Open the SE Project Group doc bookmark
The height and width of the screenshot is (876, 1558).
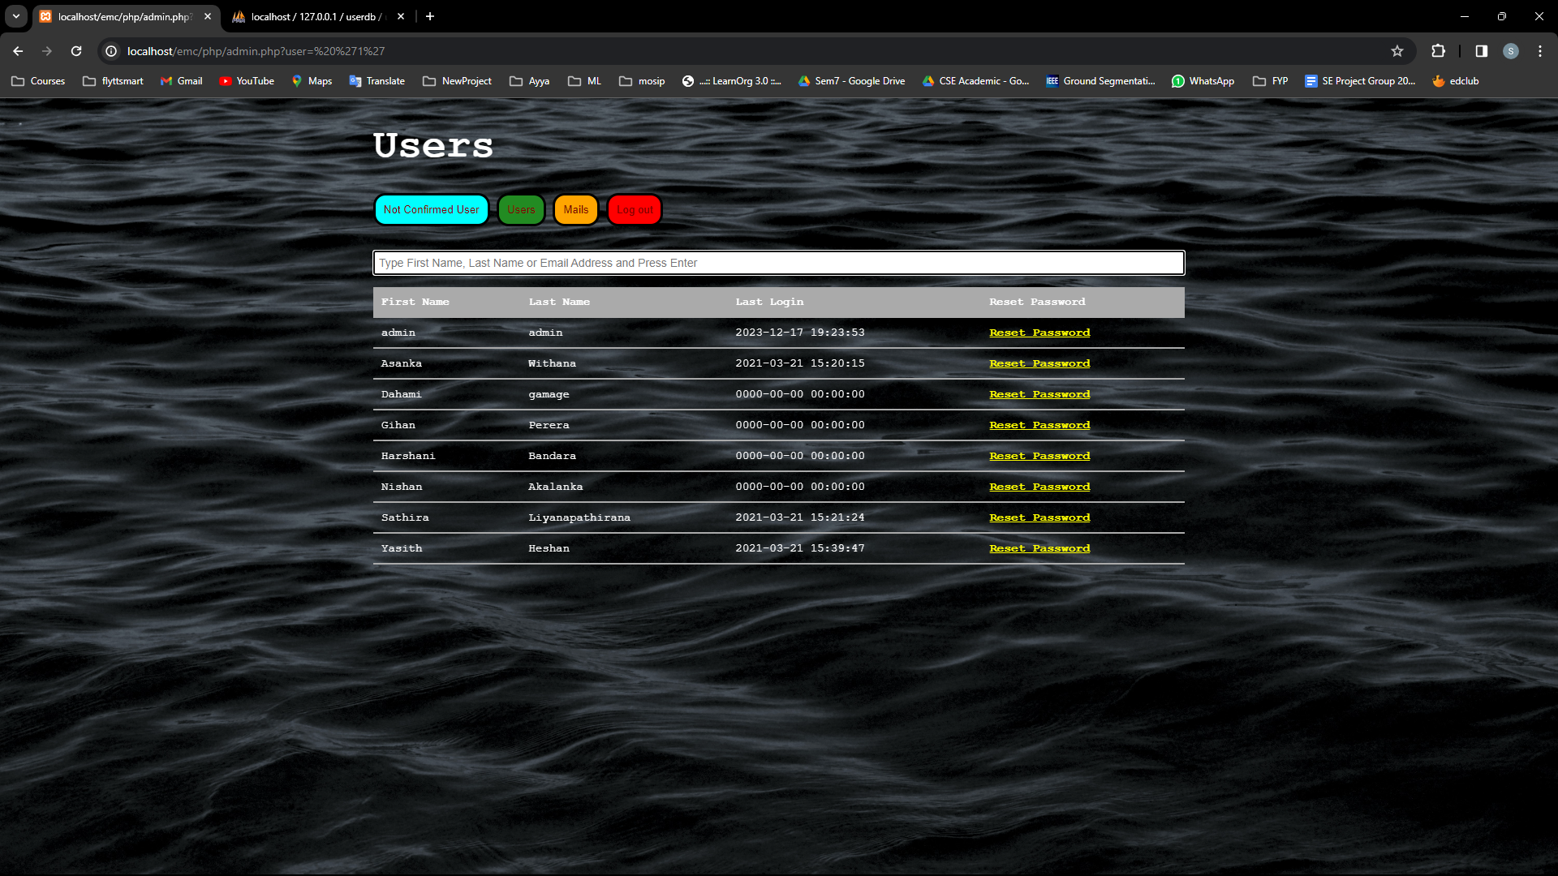point(1360,81)
